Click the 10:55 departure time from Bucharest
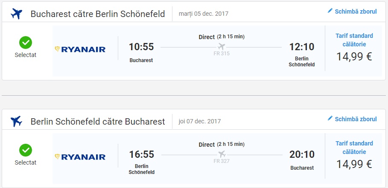This screenshot has width=388, height=188. pos(141,47)
